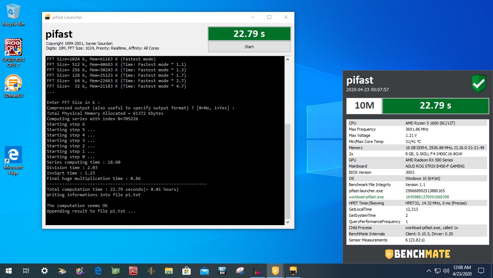This screenshot has height=278, width=493.
Task: Click Series computing time : 18.60 line
Action: [83, 162]
